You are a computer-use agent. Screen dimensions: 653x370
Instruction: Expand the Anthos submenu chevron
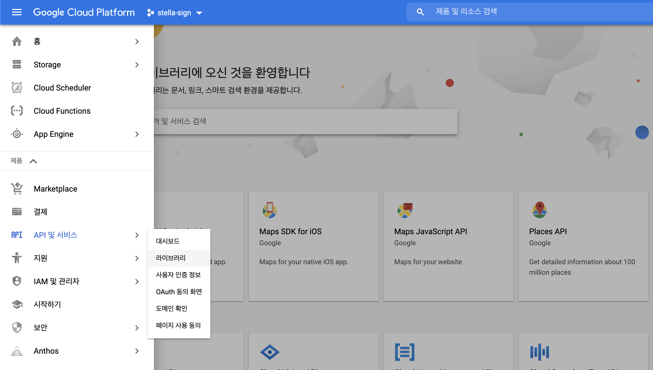point(137,351)
